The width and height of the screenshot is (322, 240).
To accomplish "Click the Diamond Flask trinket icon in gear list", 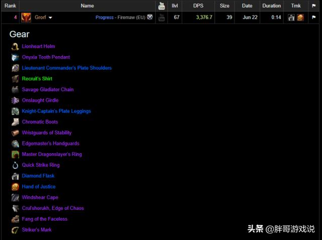I will pos(15,176).
